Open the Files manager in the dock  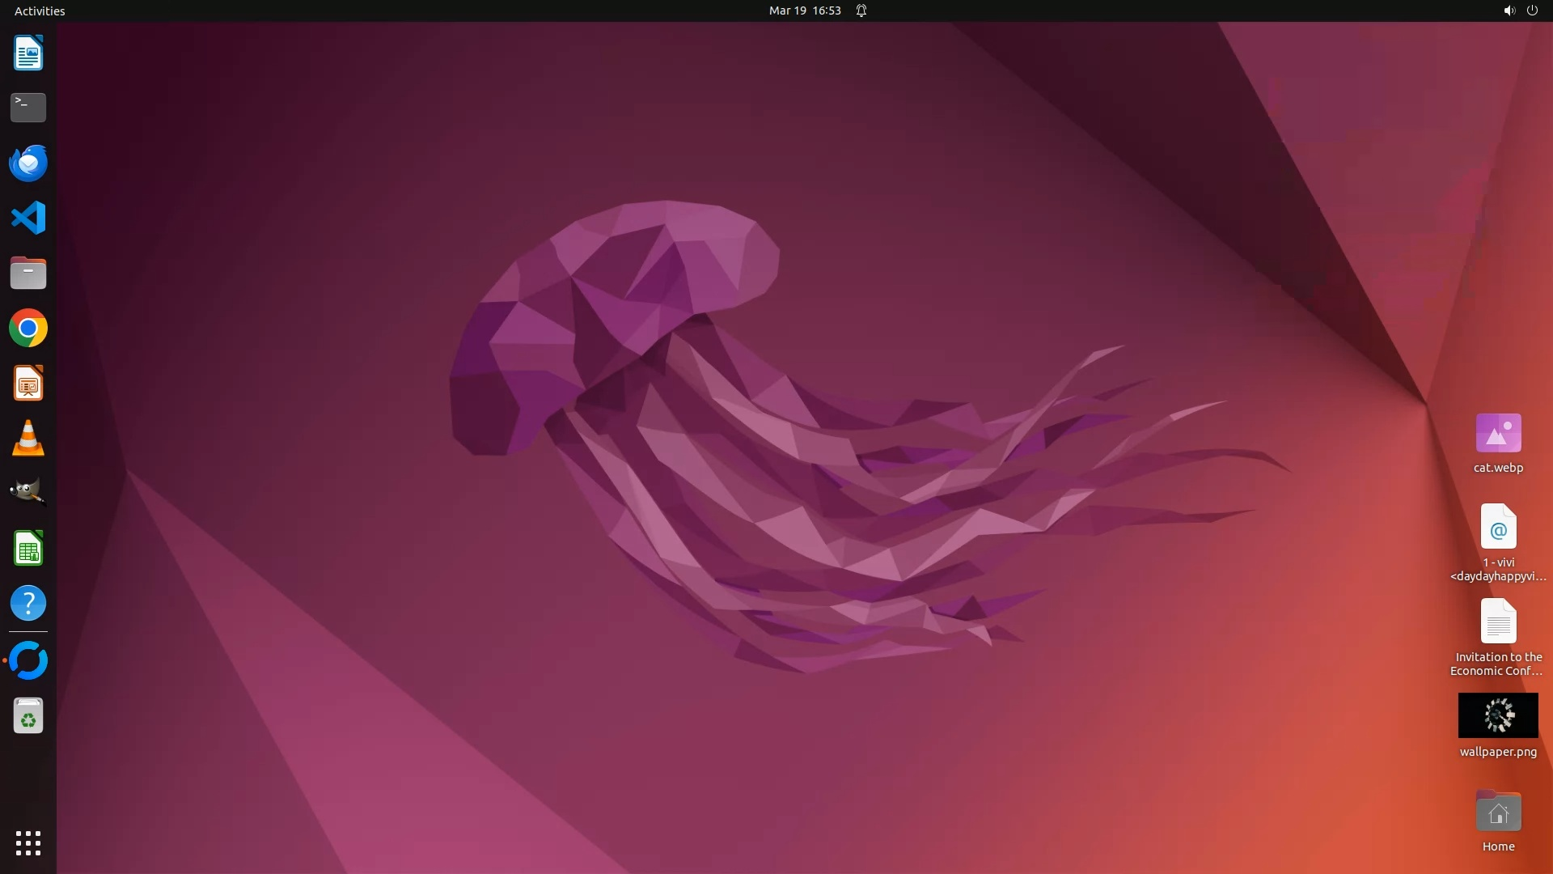coord(28,273)
